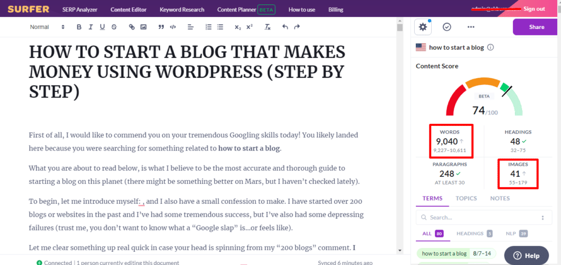Click the PARAGRAPHS 248 metric
Viewport: 561px width, 265px height.
(x=450, y=174)
